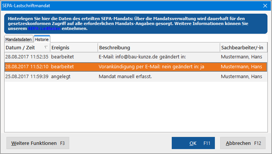This screenshot has width=272, height=154.
Task: Close the SEPA-Lastschriftmandat dialog window
Action: click(265, 6)
